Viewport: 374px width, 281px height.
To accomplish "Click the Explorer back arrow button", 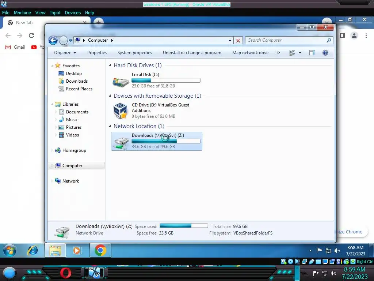I will pyautogui.click(x=53, y=40).
